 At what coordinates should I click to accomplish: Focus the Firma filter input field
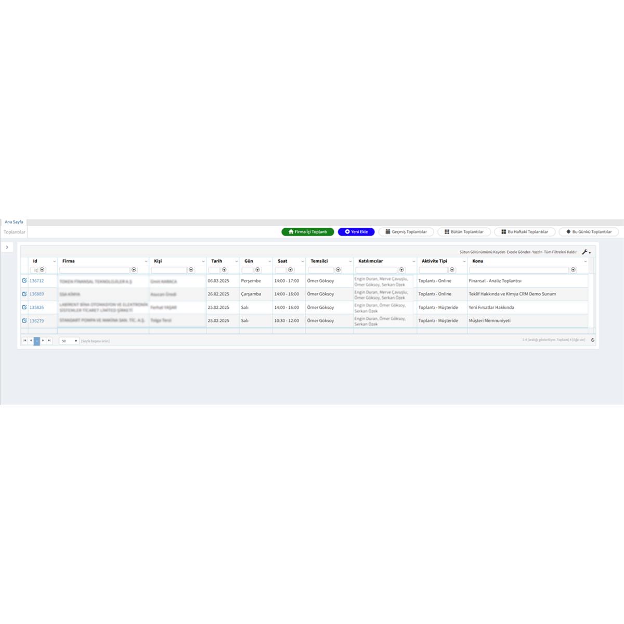[x=95, y=270]
